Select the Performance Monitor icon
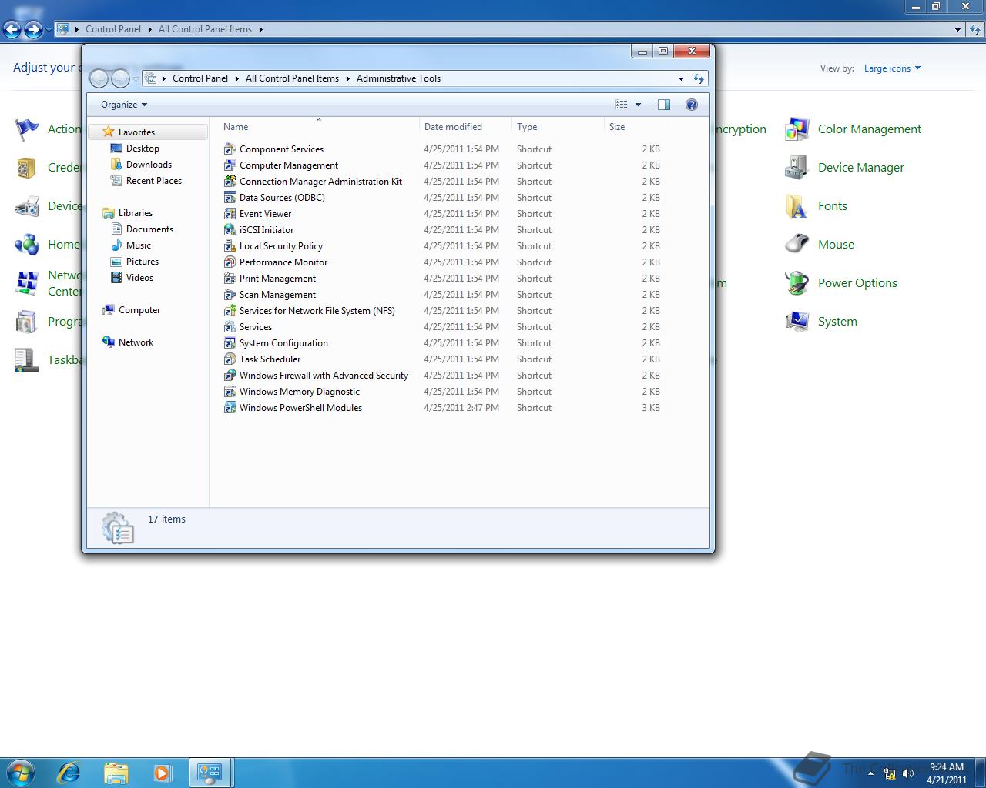 coord(230,262)
